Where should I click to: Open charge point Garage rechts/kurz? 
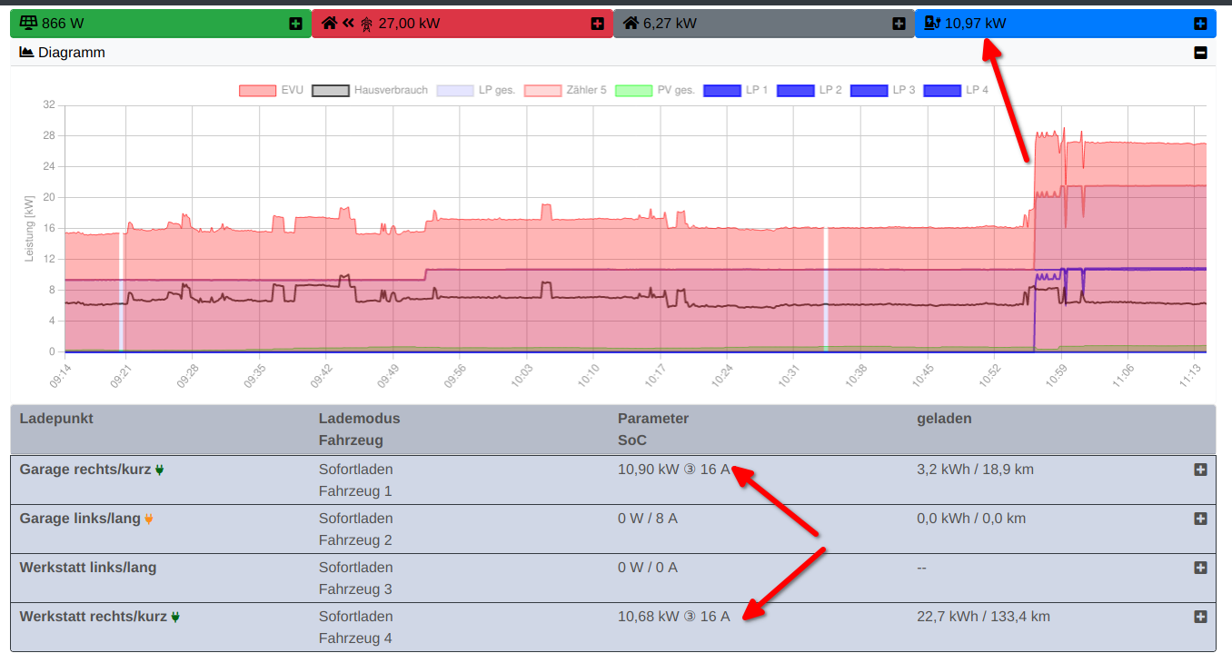coord(85,470)
